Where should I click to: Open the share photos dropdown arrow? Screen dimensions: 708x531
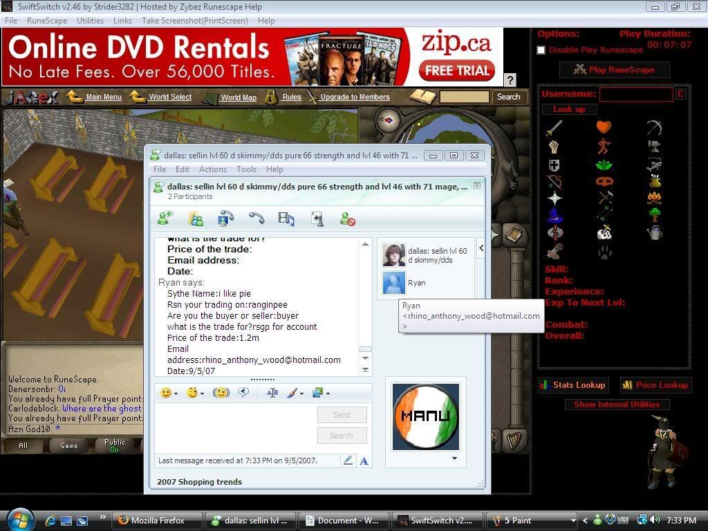328,393
